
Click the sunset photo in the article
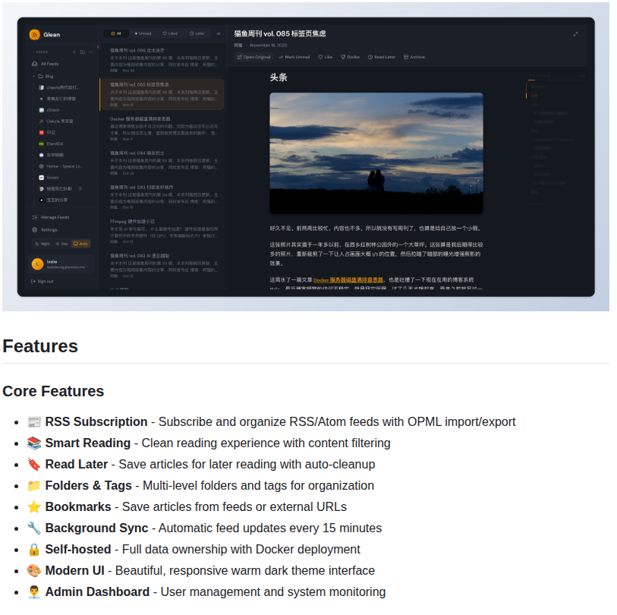point(376,153)
